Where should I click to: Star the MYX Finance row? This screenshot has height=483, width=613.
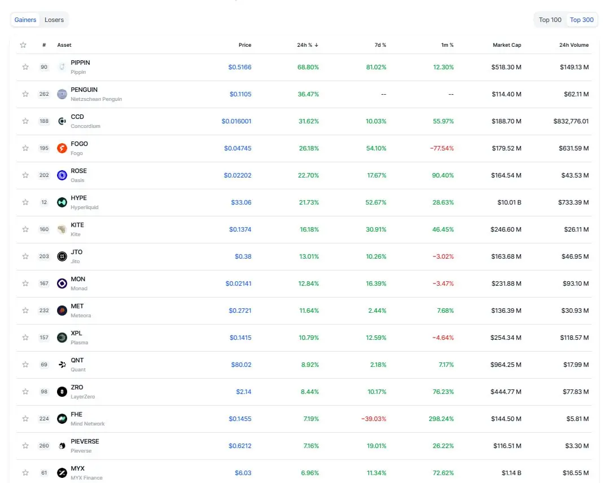[25, 473]
